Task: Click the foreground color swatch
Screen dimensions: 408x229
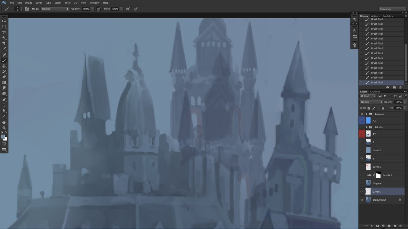Action: pyautogui.click(x=3, y=136)
